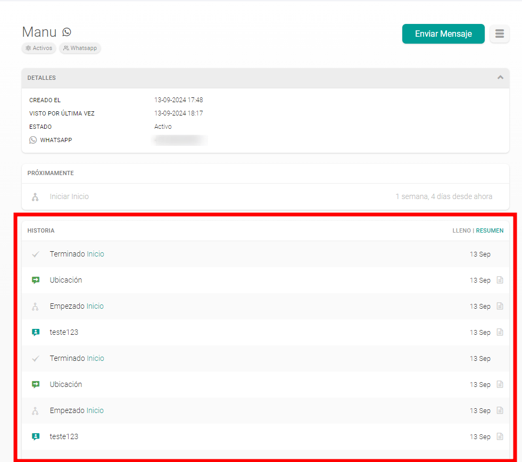The width and height of the screenshot is (522, 462).
Task: Click the note icon on the Empezado Inicio row
Action: (x=499, y=306)
